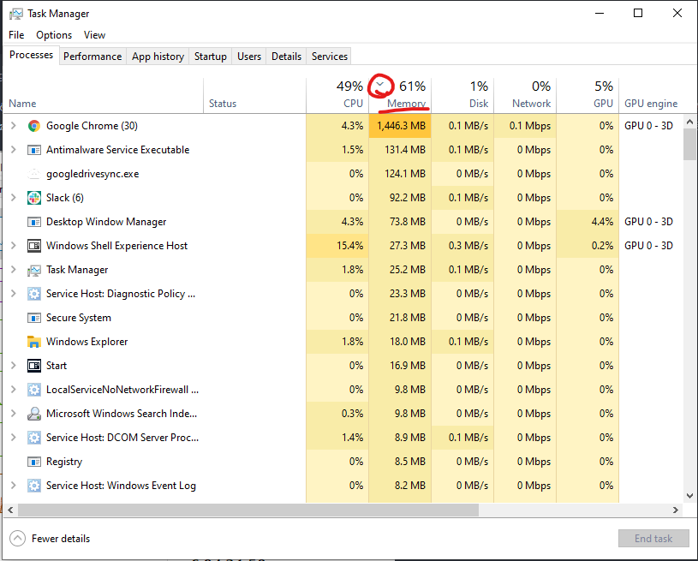Expand the Antimalware Service Executable row
698x561 pixels.
pos(14,150)
